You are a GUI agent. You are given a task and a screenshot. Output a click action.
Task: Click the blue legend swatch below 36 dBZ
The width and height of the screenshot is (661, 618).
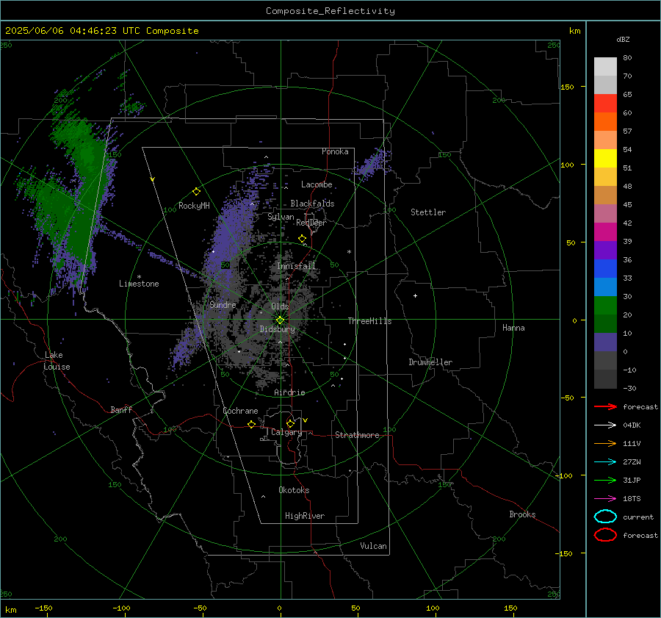605,269
